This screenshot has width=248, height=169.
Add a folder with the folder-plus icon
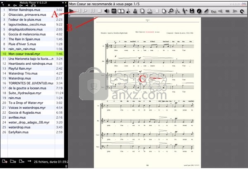13,161
